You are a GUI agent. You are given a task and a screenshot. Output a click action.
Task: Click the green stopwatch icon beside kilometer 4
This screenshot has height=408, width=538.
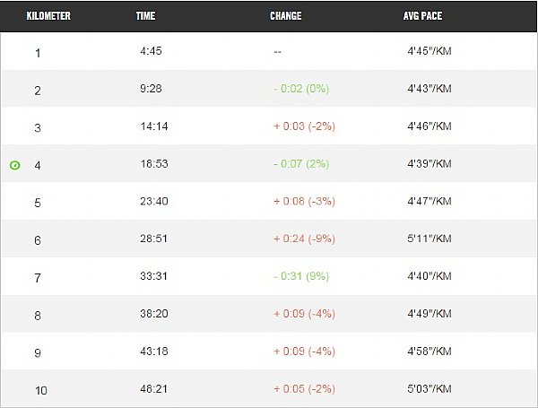click(14, 165)
